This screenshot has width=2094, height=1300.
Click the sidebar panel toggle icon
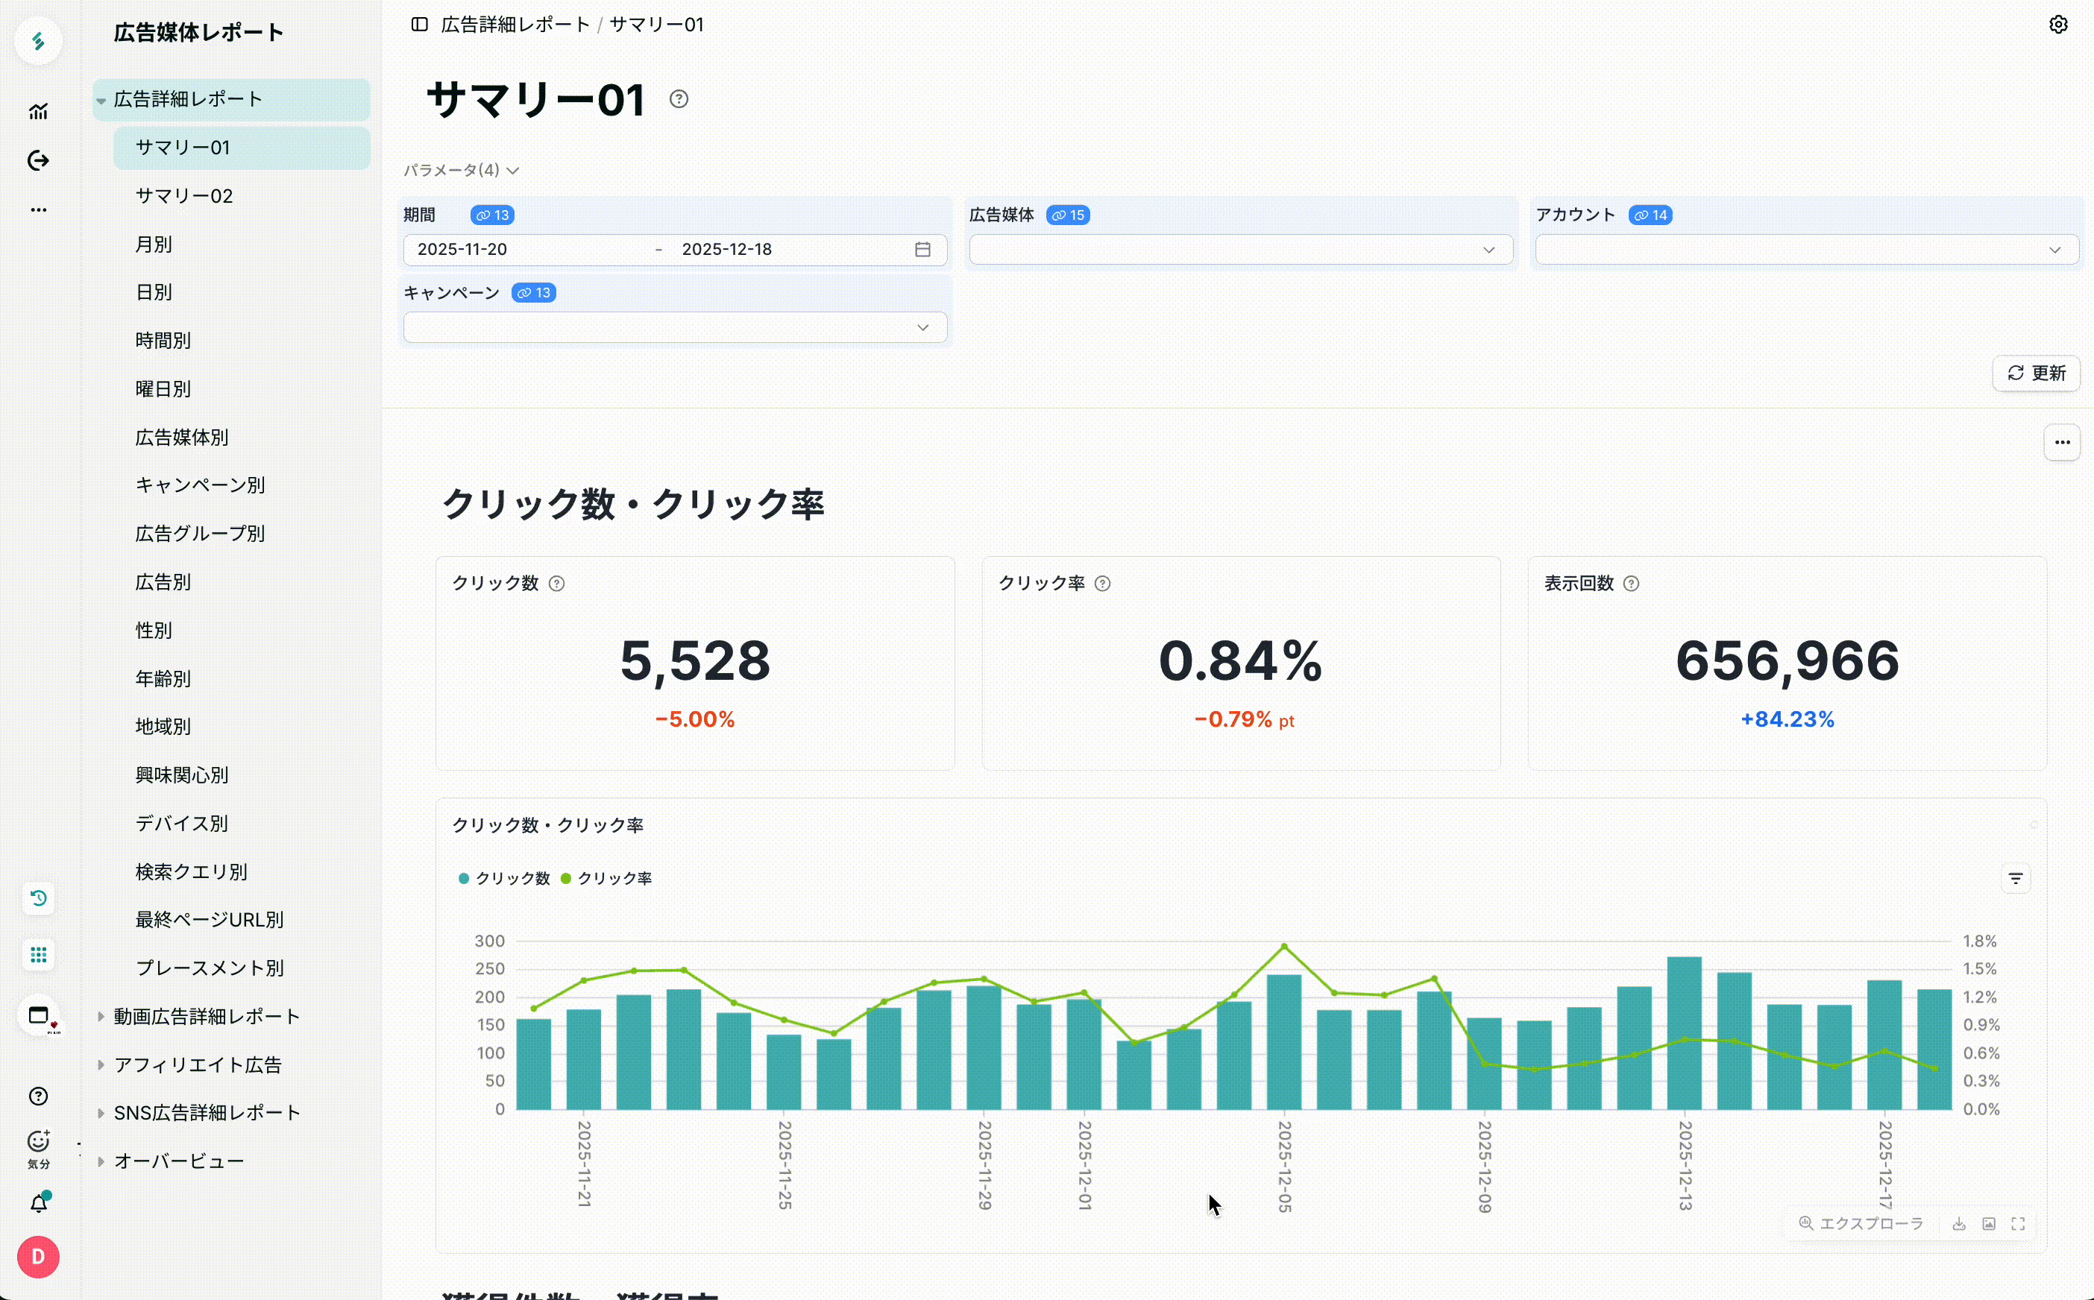pyautogui.click(x=420, y=24)
